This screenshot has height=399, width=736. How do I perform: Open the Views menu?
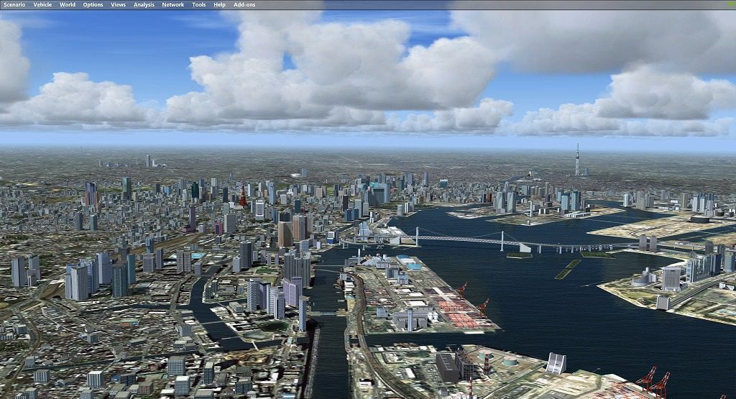coord(119,5)
